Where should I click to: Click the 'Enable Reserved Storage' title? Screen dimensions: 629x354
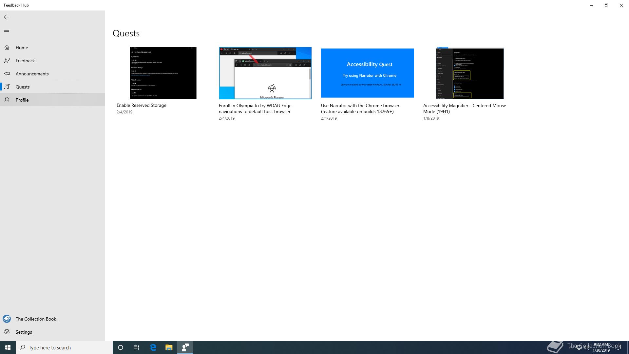coord(142,105)
